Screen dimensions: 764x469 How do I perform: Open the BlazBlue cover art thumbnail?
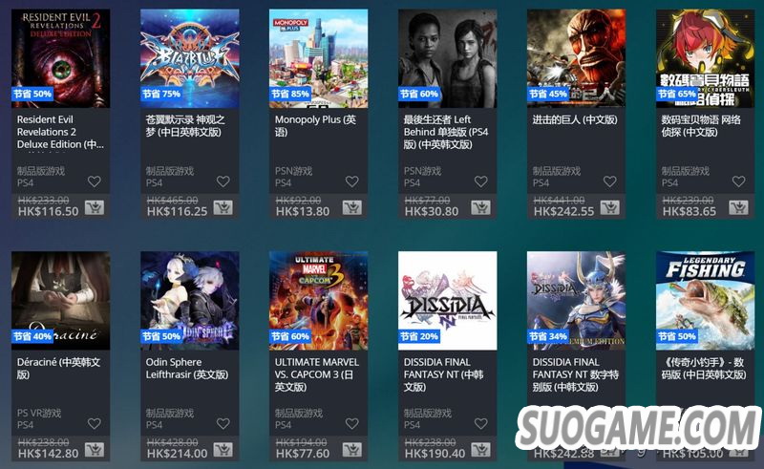(x=189, y=58)
